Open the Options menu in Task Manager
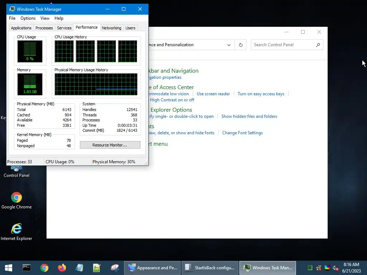The image size is (367, 275). [28, 18]
